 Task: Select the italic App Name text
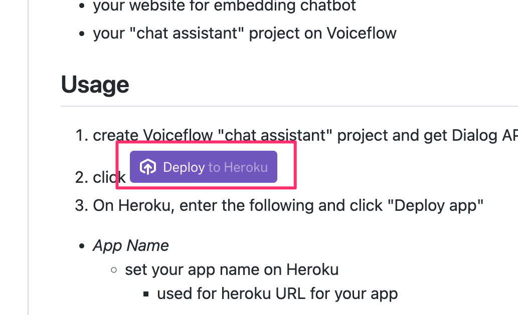point(131,245)
